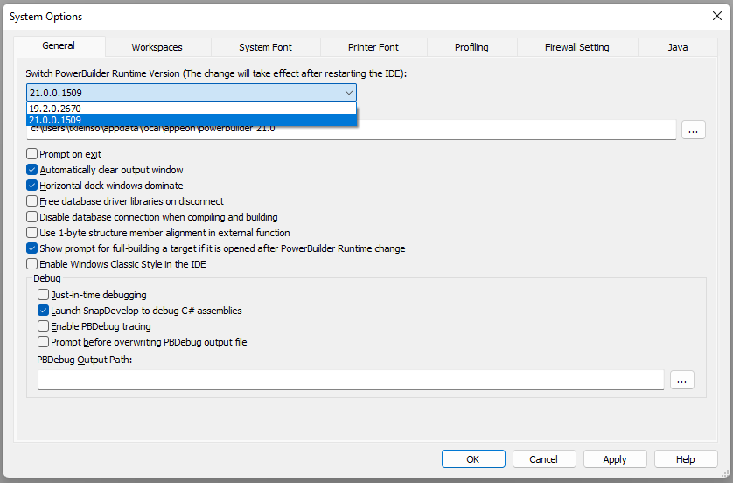
Task: Enable Just-in-time debugging
Action: 44,295
